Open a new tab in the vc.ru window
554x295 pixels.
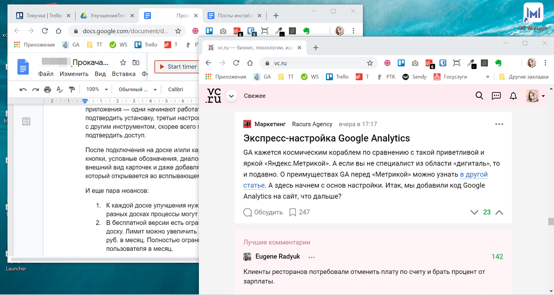pyautogui.click(x=316, y=47)
